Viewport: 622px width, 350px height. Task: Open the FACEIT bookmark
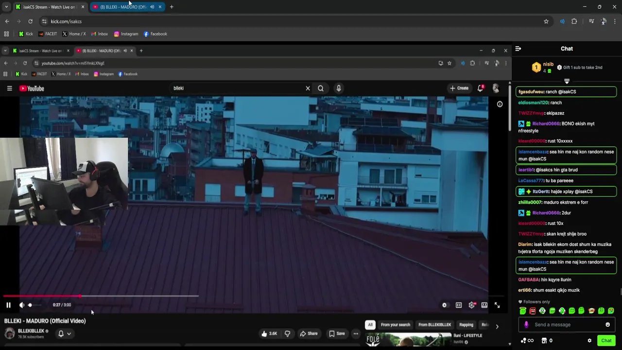[x=47, y=34]
